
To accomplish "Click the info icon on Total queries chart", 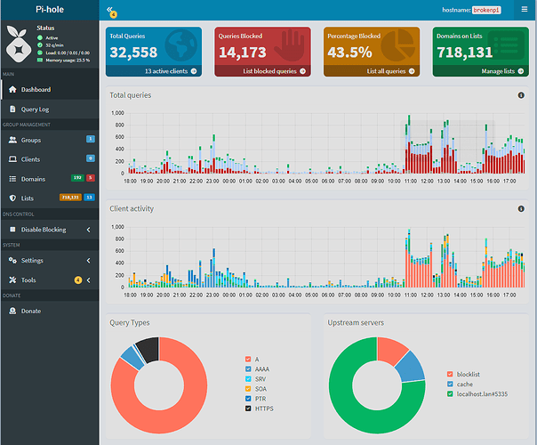I will pyautogui.click(x=521, y=94).
